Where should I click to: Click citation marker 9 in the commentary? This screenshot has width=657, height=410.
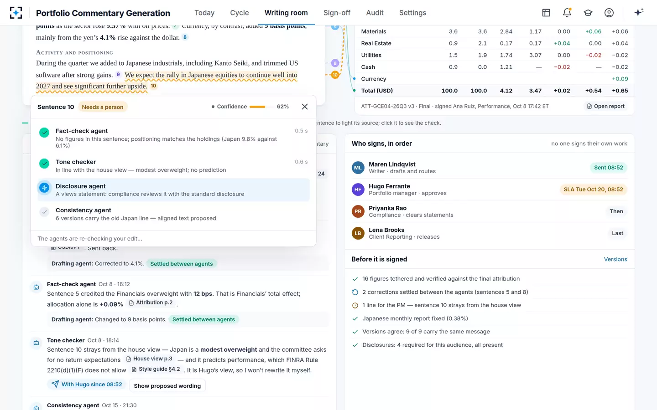click(x=118, y=75)
